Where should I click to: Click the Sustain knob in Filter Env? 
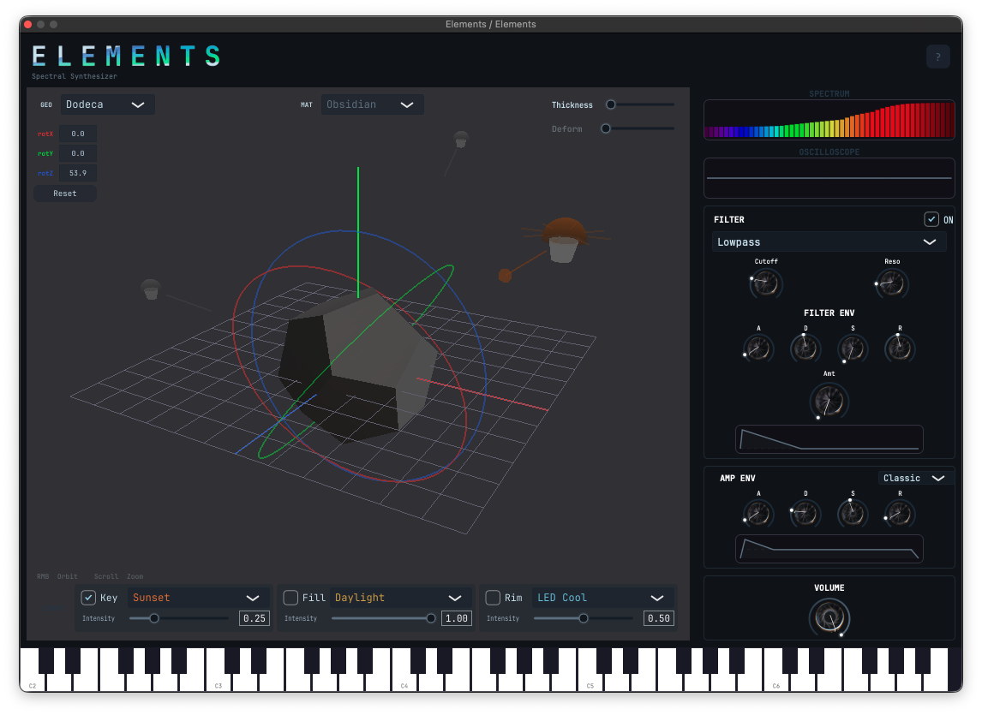[x=852, y=349]
